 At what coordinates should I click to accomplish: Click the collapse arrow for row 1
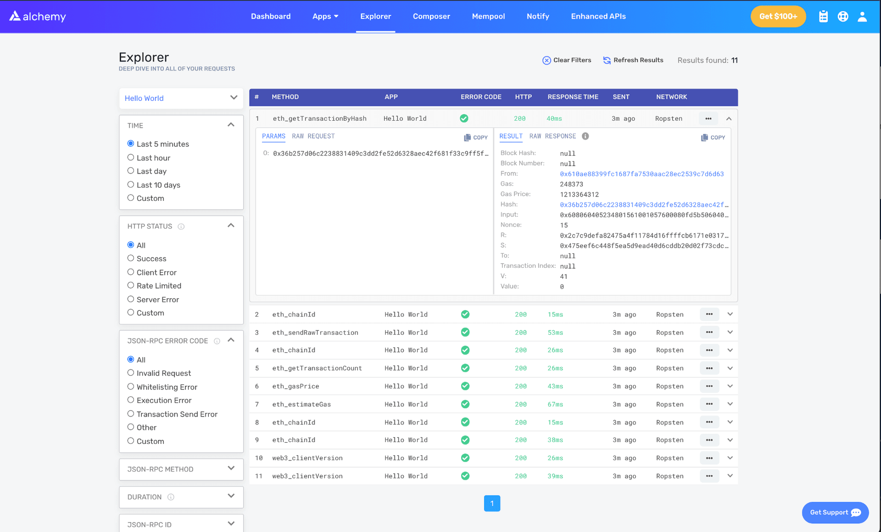729,118
